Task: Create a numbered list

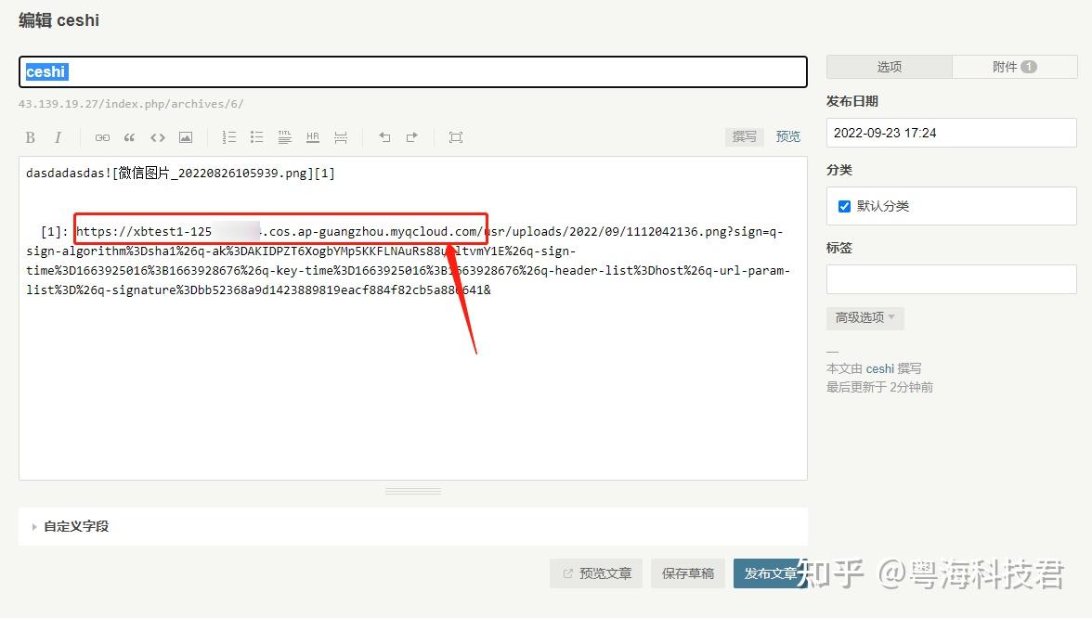Action: [229, 137]
